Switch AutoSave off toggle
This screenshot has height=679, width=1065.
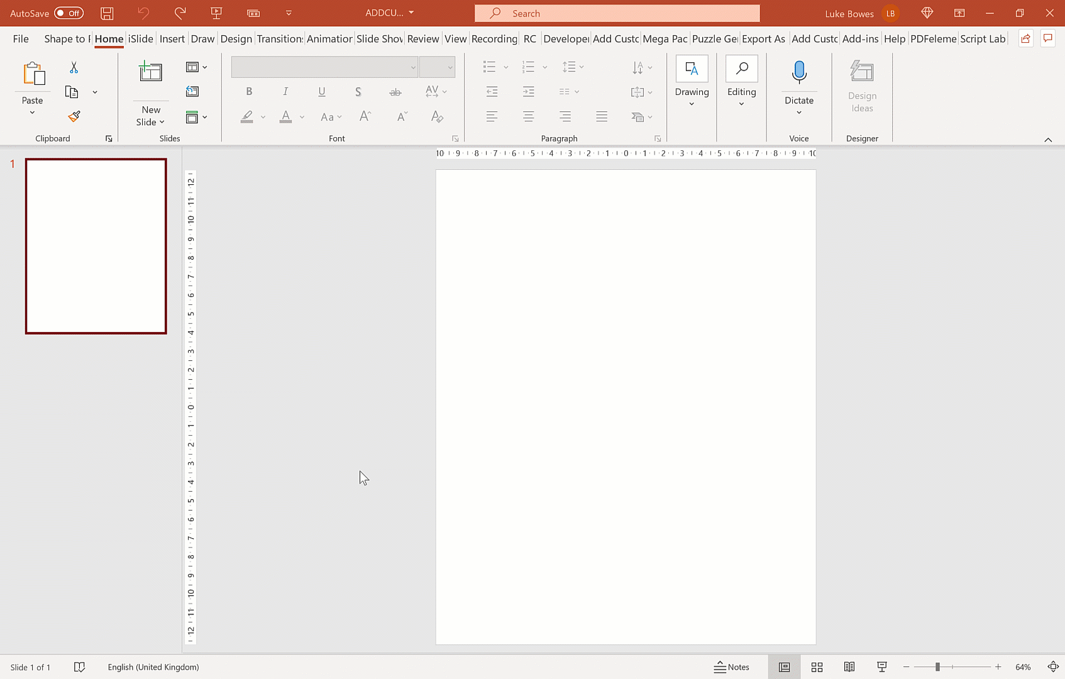[x=68, y=13]
